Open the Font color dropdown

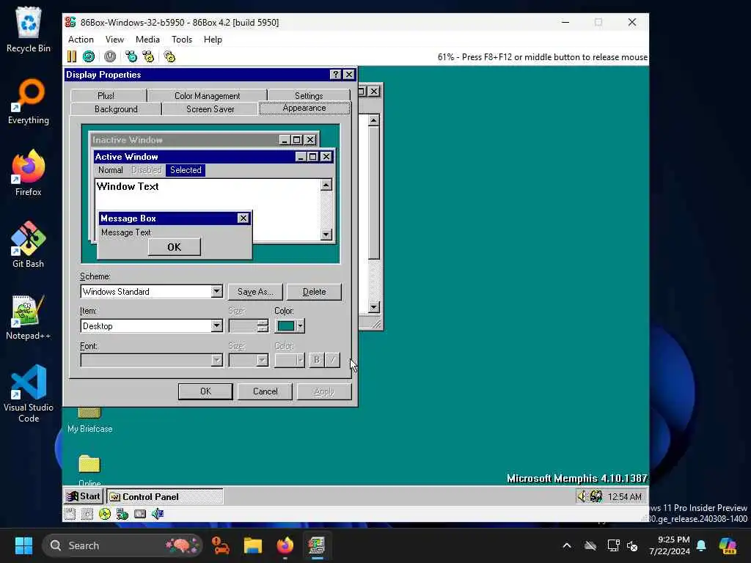pos(289,360)
